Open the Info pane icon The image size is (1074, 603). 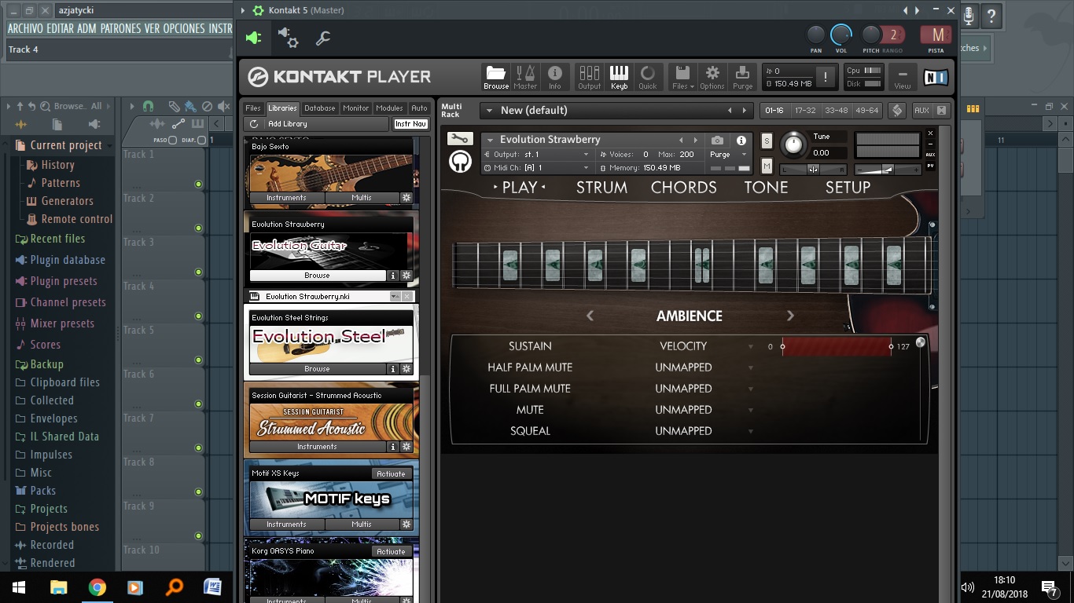coord(555,77)
